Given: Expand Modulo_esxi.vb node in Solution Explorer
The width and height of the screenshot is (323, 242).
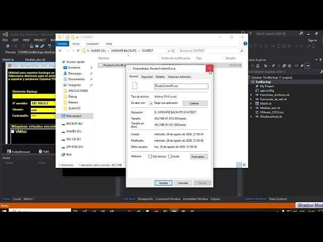Looking at the screenshot, I should coord(251,108).
